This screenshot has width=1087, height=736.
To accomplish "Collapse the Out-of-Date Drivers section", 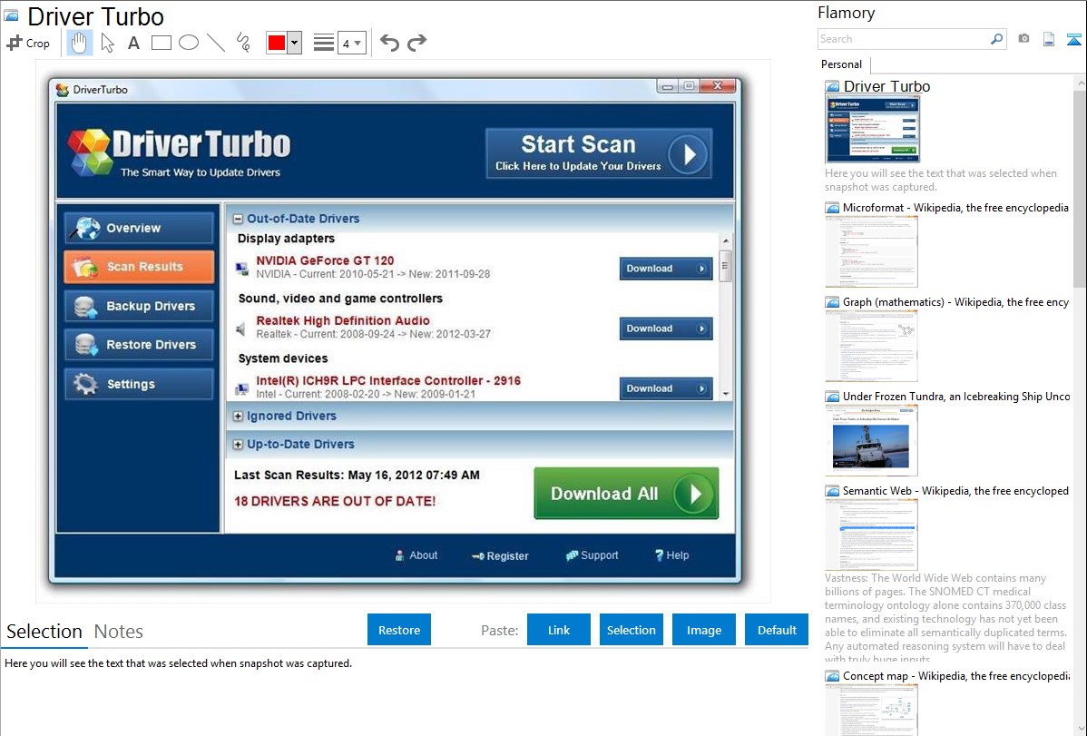I will [238, 219].
